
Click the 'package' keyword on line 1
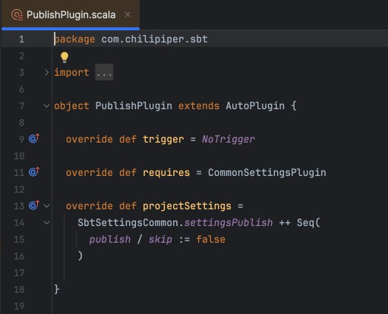pyautogui.click(x=74, y=39)
